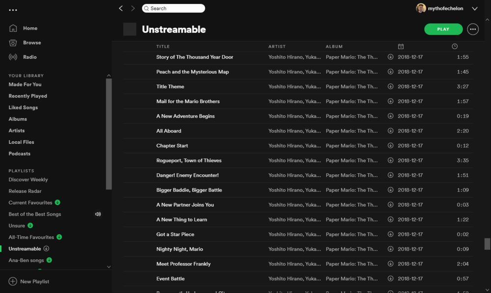Open Albums in library
Viewport: 491px width, 293px height.
pyautogui.click(x=18, y=119)
